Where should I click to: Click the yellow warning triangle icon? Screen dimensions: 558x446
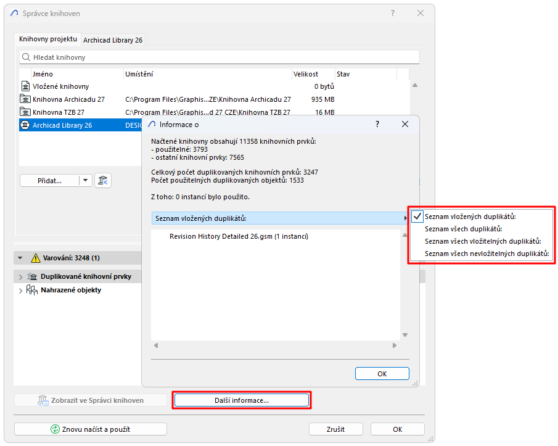(x=36, y=258)
